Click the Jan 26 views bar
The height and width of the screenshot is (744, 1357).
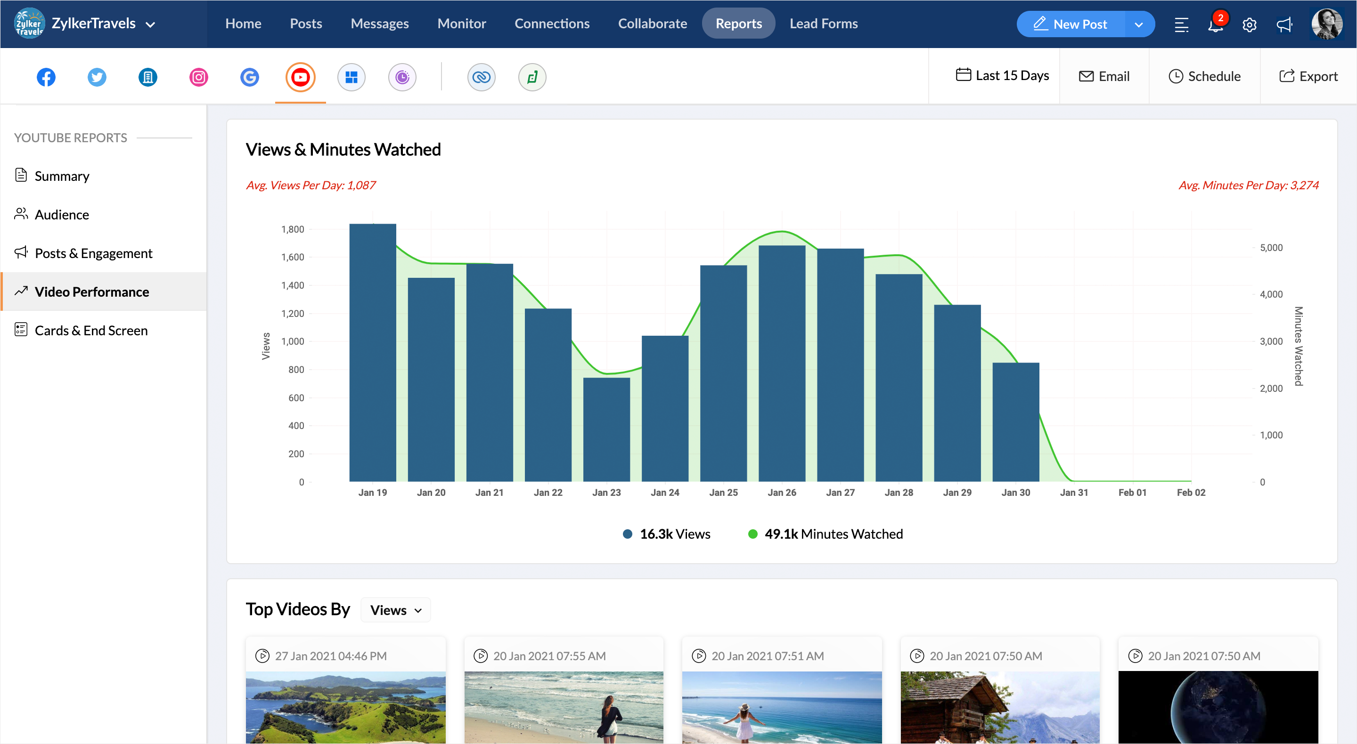pyautogui.click(x=782, y=364)
